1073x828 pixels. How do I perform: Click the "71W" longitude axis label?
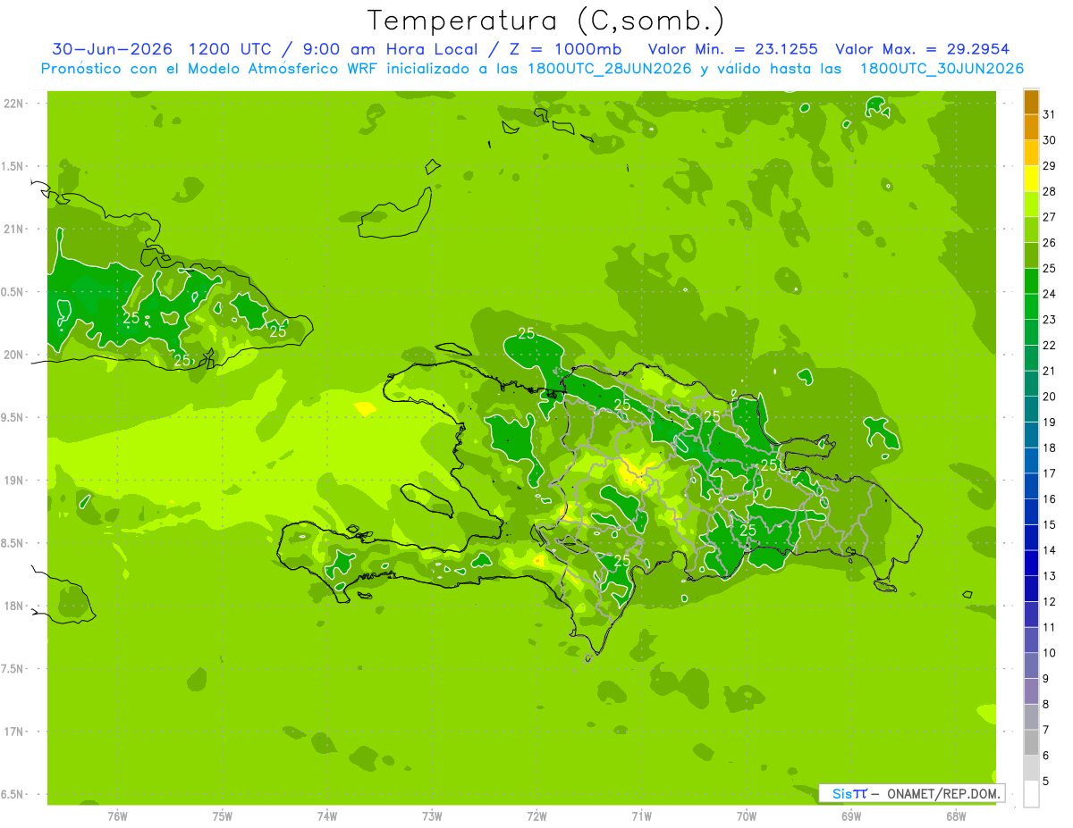(642, 817)
